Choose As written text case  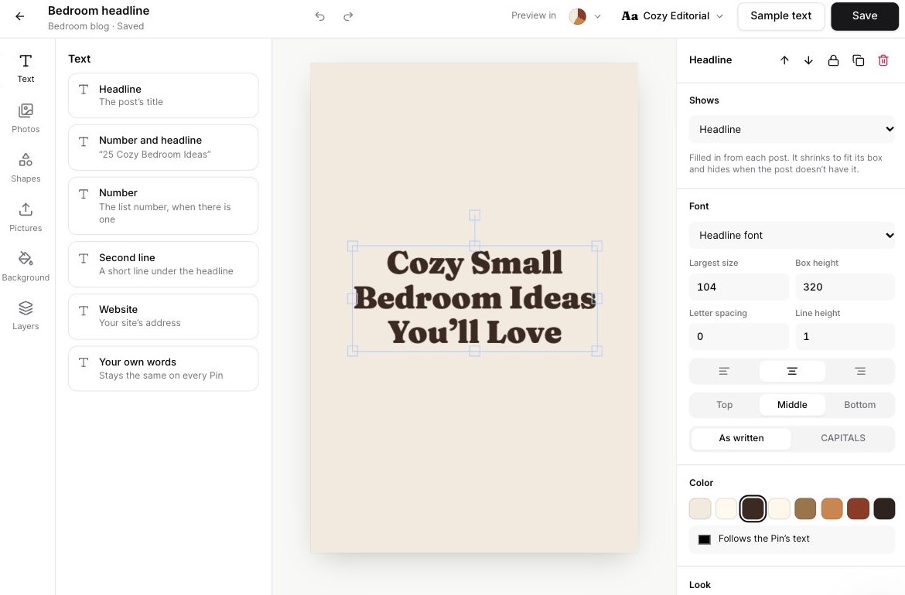pyautogui.click(x=741, y=438)
